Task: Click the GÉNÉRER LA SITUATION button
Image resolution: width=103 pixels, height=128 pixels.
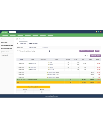Action: (x=87, y=51)
